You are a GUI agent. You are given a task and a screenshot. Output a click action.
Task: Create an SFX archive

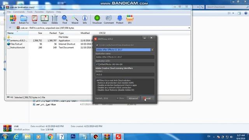pos(130,19)
